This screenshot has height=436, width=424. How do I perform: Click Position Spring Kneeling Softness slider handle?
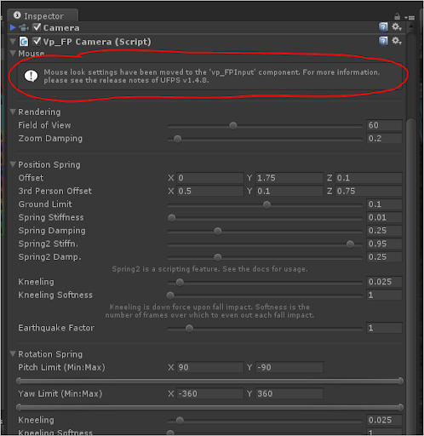(170, 295)
